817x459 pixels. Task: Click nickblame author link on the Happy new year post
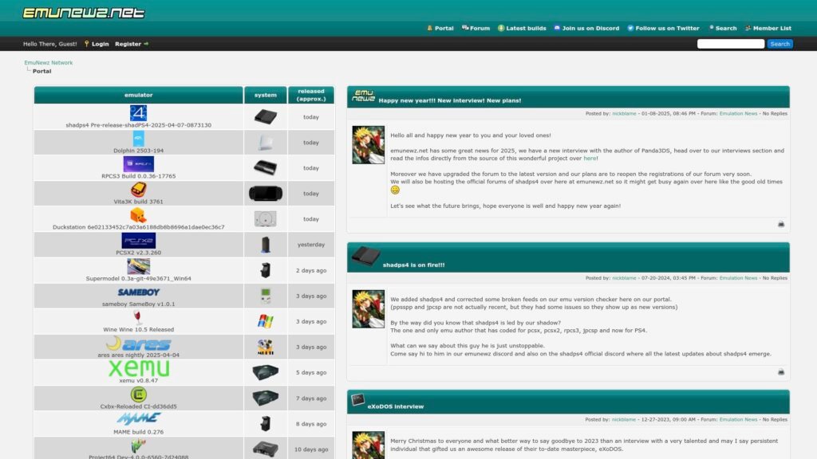(x=624, y=113)
